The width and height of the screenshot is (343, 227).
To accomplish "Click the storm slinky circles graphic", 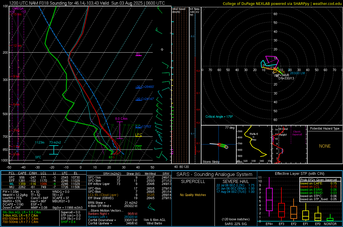I will pyautogui.click(x=223, y=146).
